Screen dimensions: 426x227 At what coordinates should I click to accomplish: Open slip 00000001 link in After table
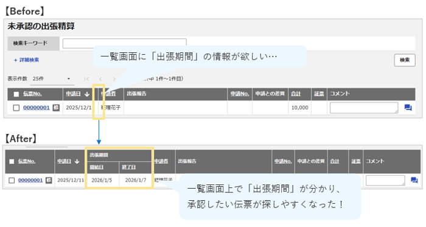click(30, 180)
